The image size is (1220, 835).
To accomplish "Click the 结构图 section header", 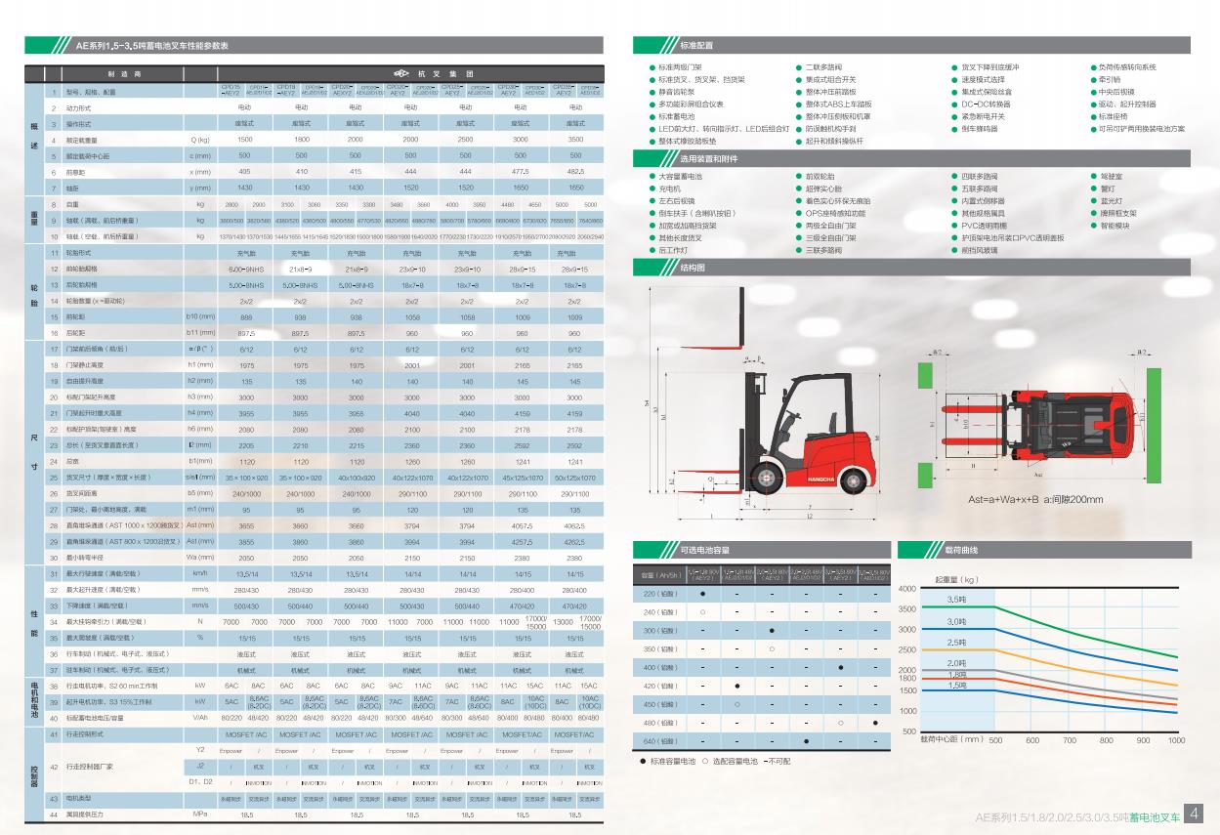I will click(693, 268).
